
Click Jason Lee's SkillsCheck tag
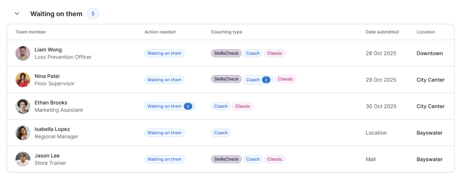[x=226, y=159]
